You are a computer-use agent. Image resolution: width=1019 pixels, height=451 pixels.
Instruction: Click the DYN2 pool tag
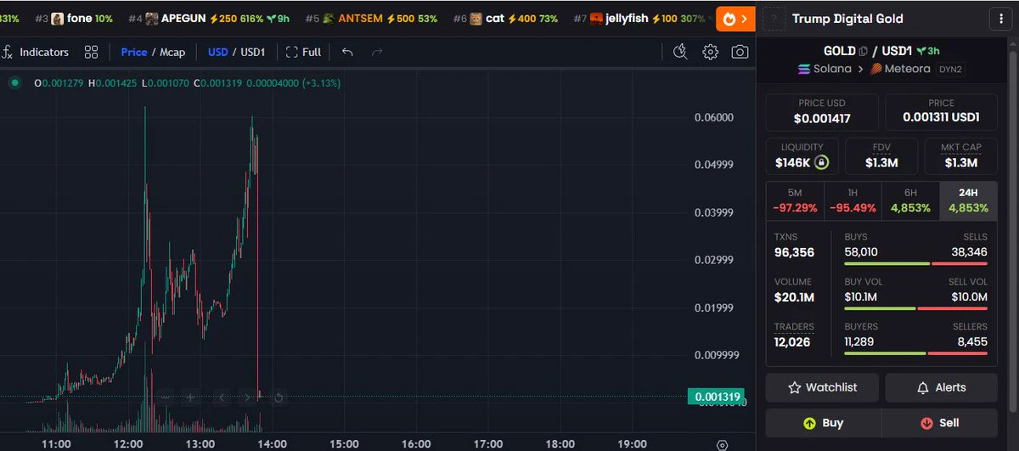pyautogui.click(x=950, y=69)
